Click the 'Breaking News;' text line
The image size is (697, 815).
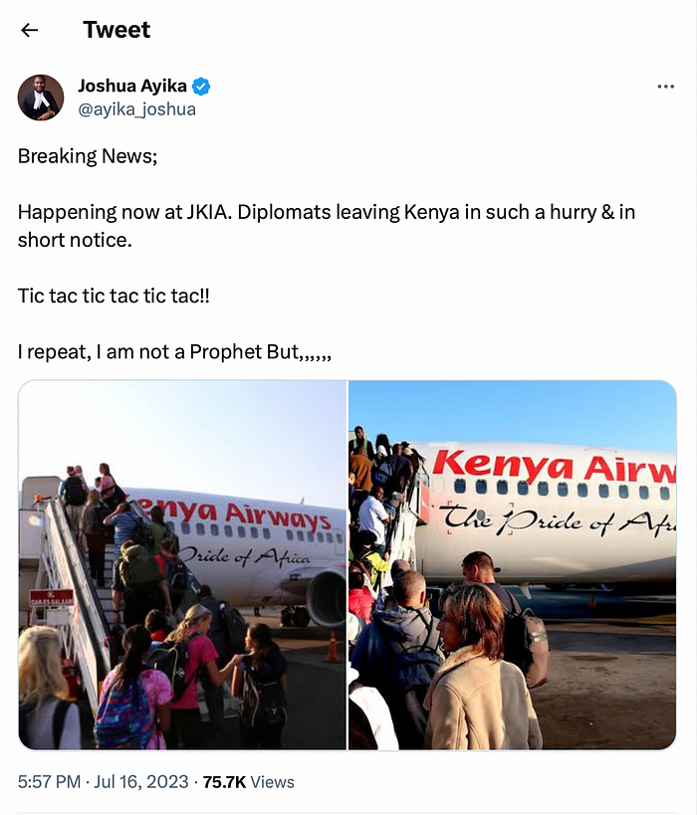88,156
